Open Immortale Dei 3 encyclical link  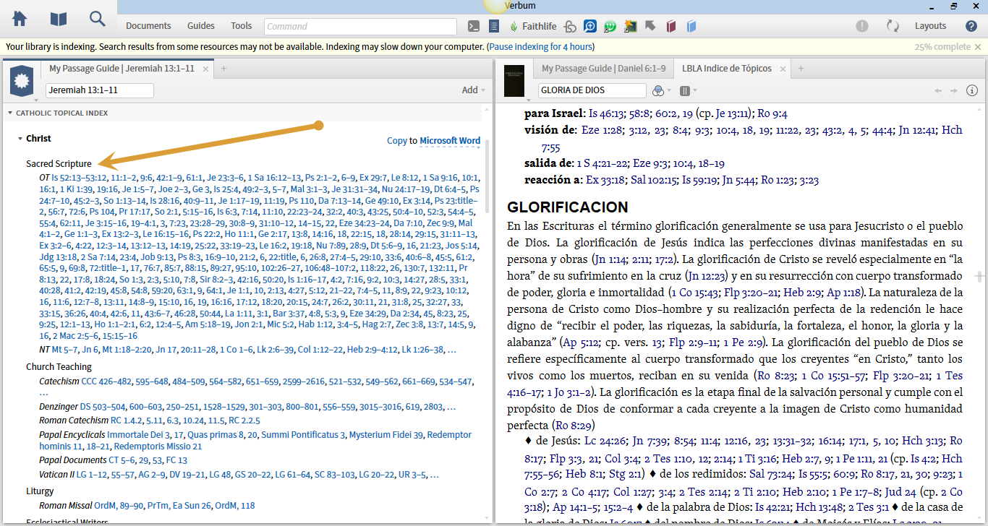pyautogui.click(x=138, y=435)
